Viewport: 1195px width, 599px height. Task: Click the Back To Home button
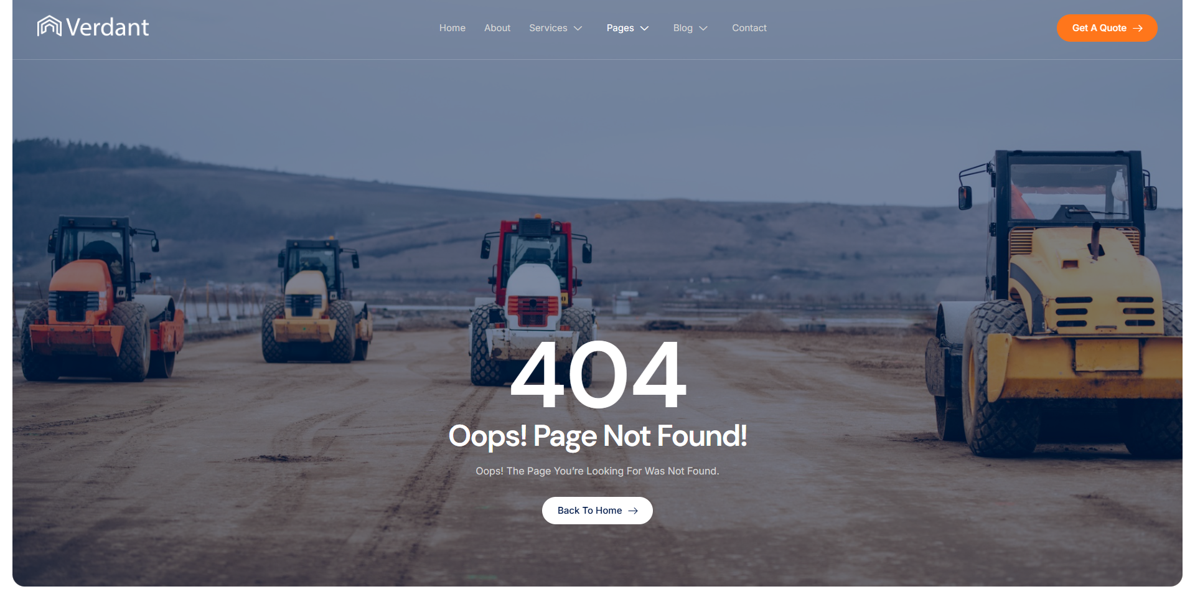tap(597, 511)
